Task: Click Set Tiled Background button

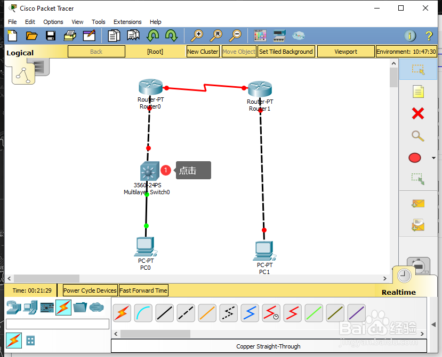Action: pos(286,52)
